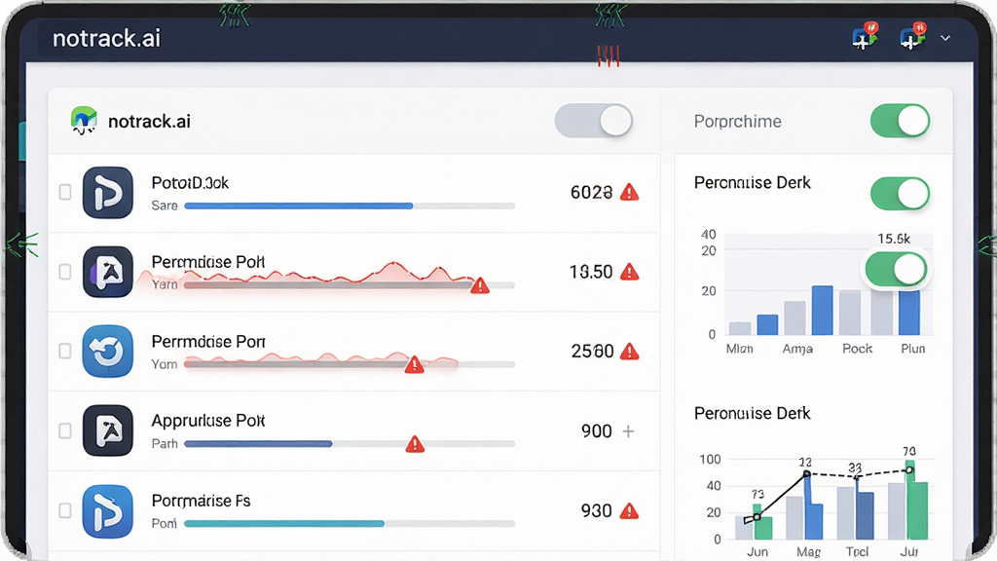Click the teal progress bar in the 930 row

point(284,523)
